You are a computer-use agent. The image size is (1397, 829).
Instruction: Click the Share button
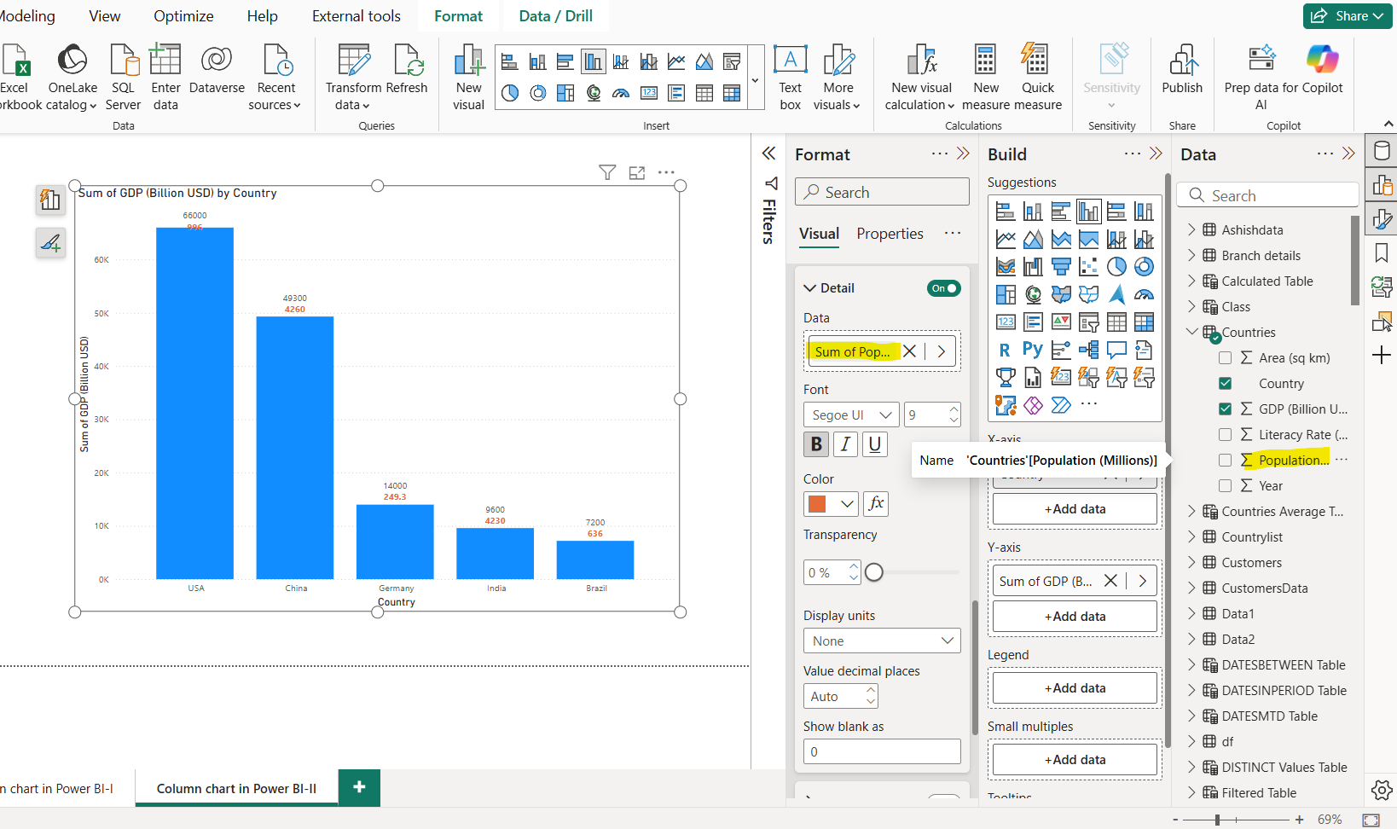click(1348, 16)
